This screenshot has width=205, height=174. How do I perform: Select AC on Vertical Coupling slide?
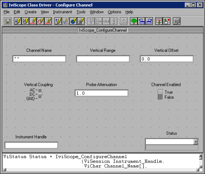32,90
